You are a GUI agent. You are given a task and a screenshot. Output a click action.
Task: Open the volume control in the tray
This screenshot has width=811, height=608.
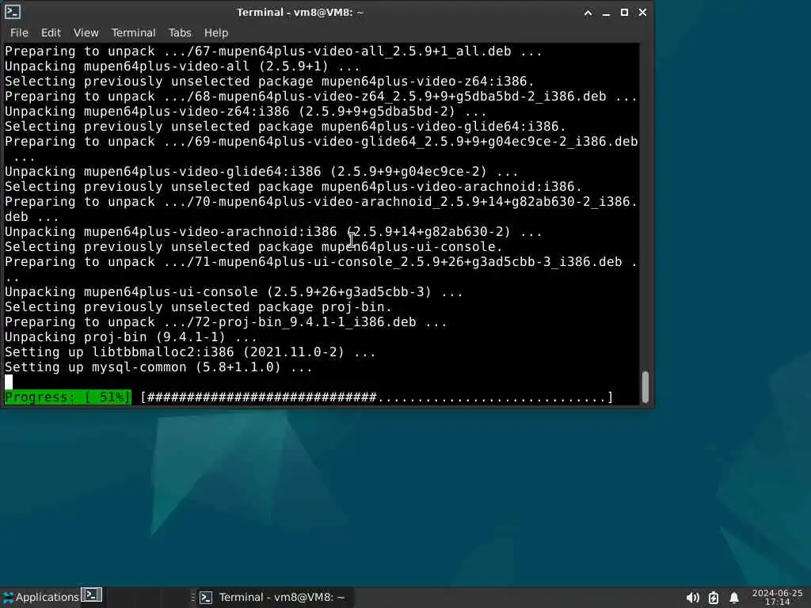(x=692, y=598)
